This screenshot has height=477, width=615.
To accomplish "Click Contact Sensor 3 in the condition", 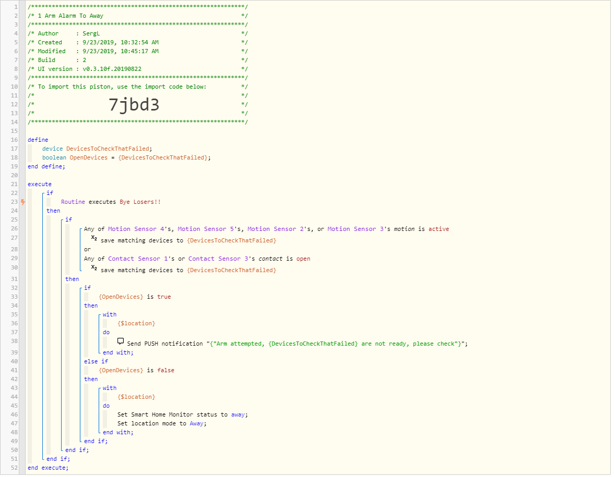I will click(x=218, y=259).
